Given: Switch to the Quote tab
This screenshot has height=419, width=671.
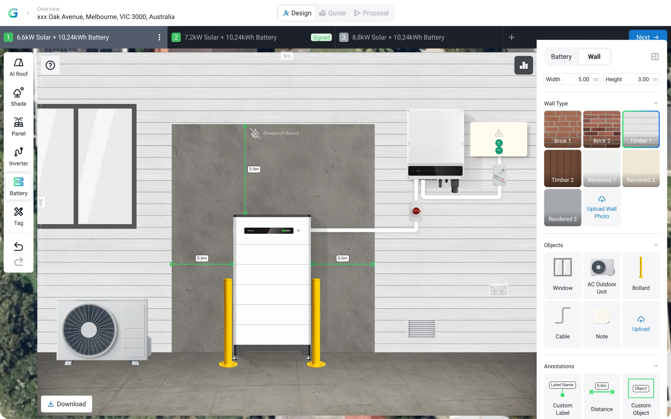Looking at the screenshot, I should 333,13.
